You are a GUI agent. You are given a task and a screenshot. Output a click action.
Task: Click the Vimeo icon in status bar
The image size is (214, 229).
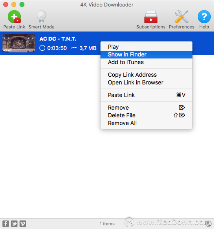pos(23,224)
